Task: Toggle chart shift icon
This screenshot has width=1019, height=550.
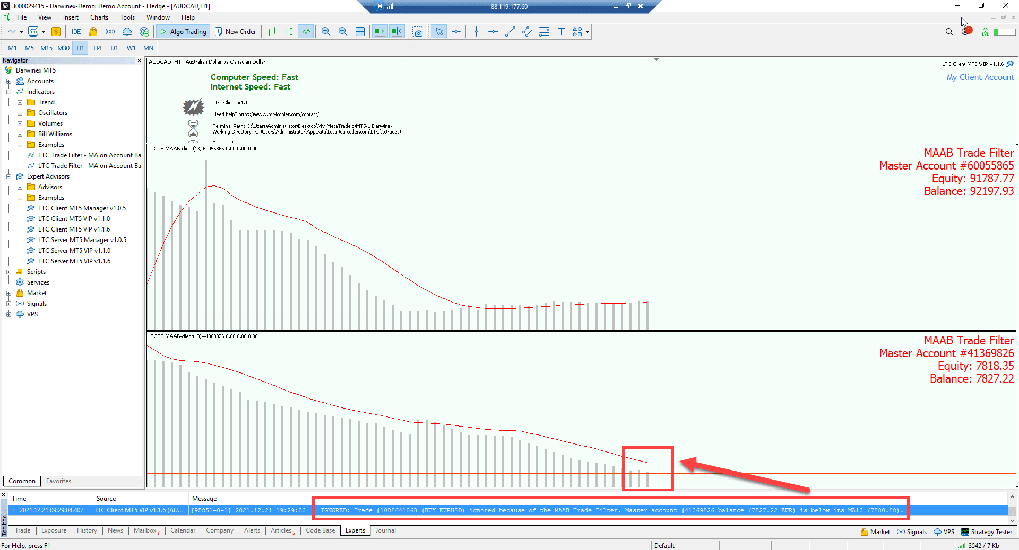Action: (397, 32)
